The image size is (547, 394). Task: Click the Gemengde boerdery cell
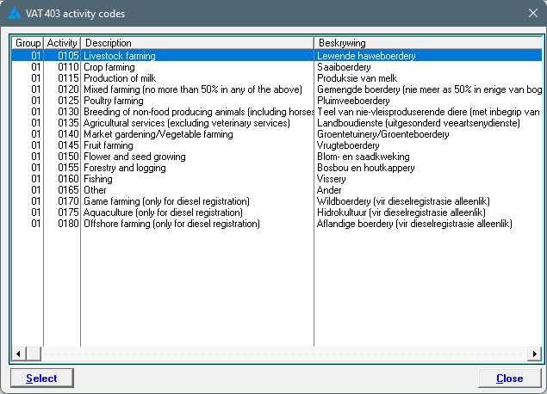pos(429,89)
